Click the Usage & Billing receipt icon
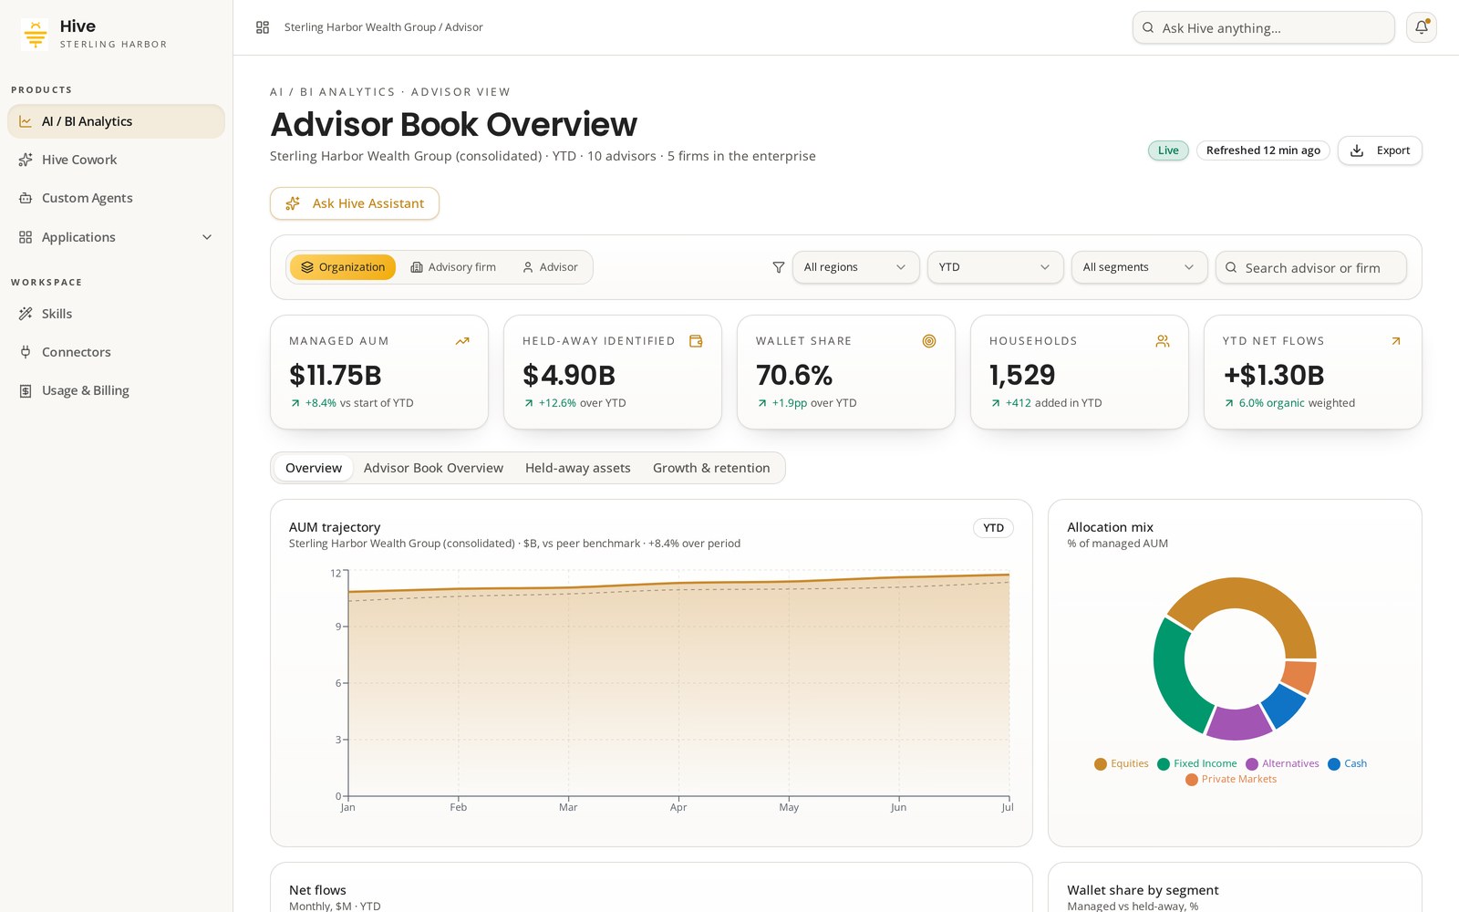This screenshot has height=912, width=1459. point(26,390)
